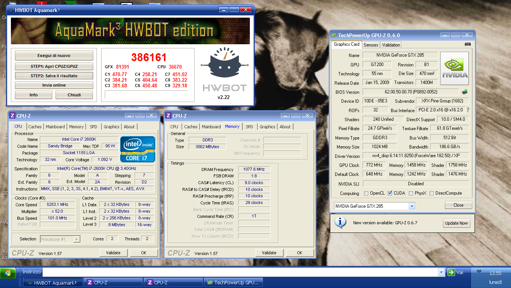Click the TechPowerUp GPU-Z taskbar button
Screen dimensions: 511x288
(x=233, y=282)
